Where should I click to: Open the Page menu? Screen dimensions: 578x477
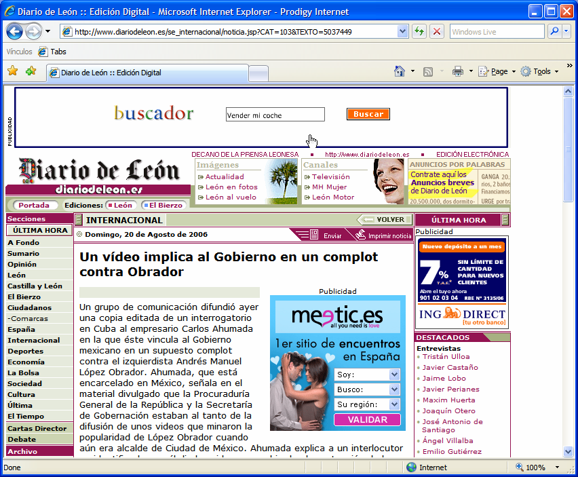[x=497, y=71]
